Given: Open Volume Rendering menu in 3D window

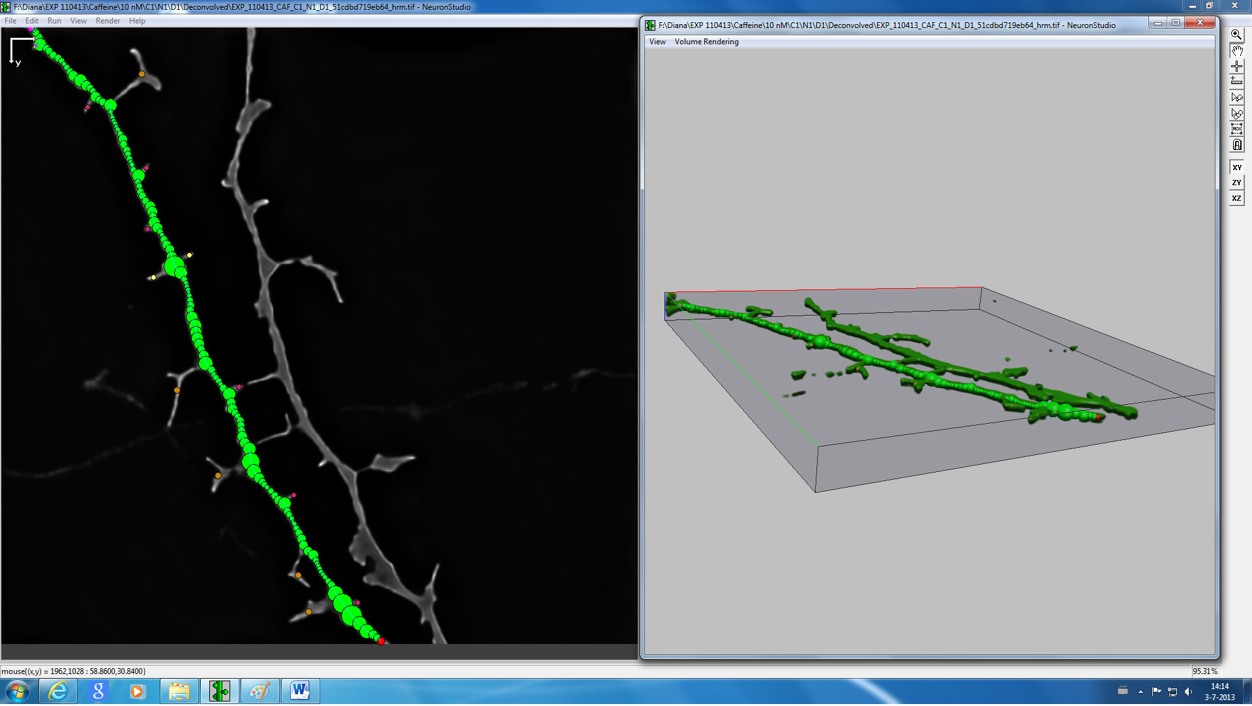Looking at the screenshot, I should pos(706,42).
